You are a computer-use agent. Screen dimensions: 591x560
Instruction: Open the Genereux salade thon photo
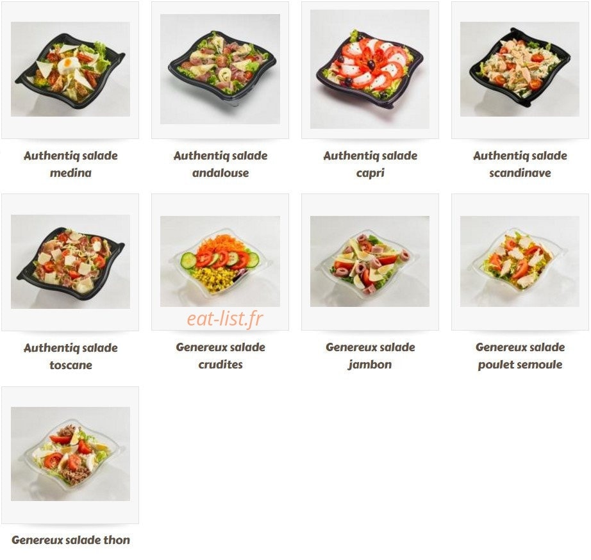[71, 454]
